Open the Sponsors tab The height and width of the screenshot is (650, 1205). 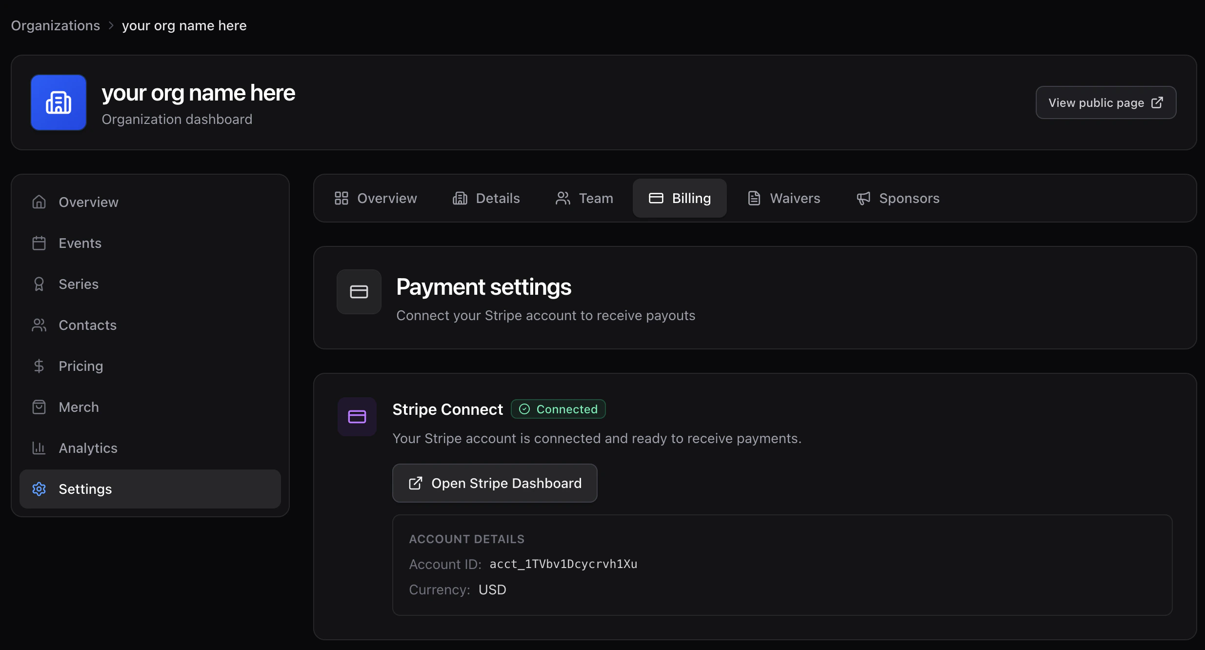coord(898,198)
